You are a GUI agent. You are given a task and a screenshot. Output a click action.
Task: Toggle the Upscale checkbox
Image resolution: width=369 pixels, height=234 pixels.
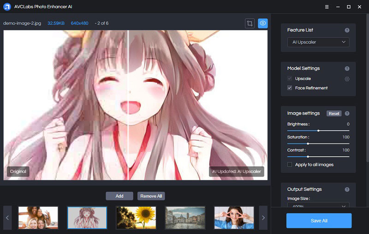[290, 79]
